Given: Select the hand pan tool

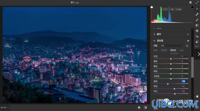Looking at the screenshot, I should 197,96.
